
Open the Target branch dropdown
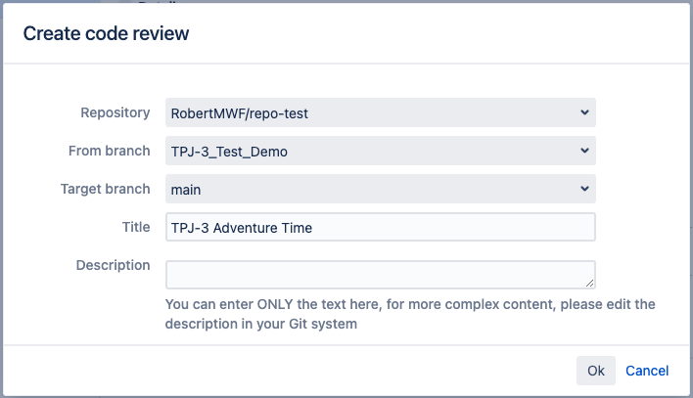pyautogui.click(x=380, y=189)
